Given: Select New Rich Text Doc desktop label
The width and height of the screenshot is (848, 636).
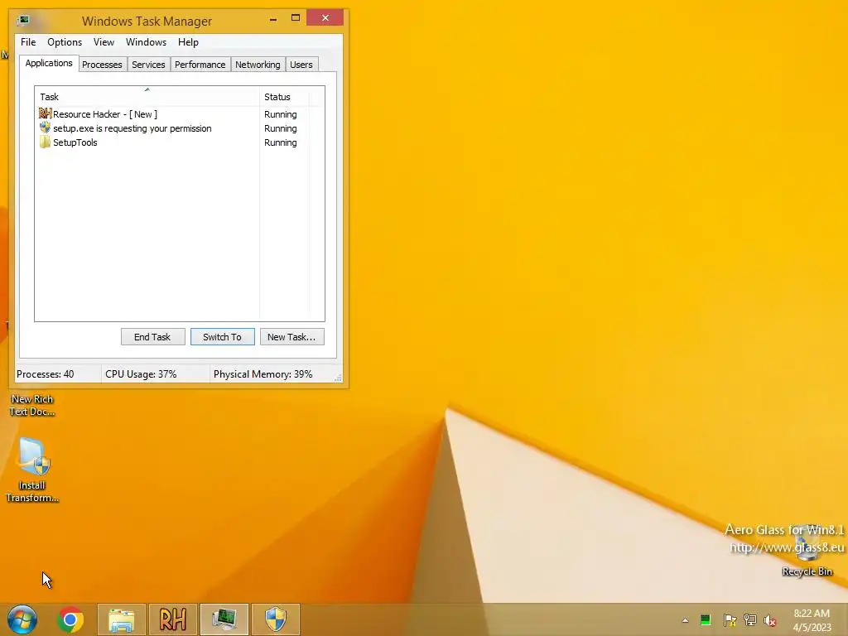Looking at the screenshot, I should (x=32, y=405).
